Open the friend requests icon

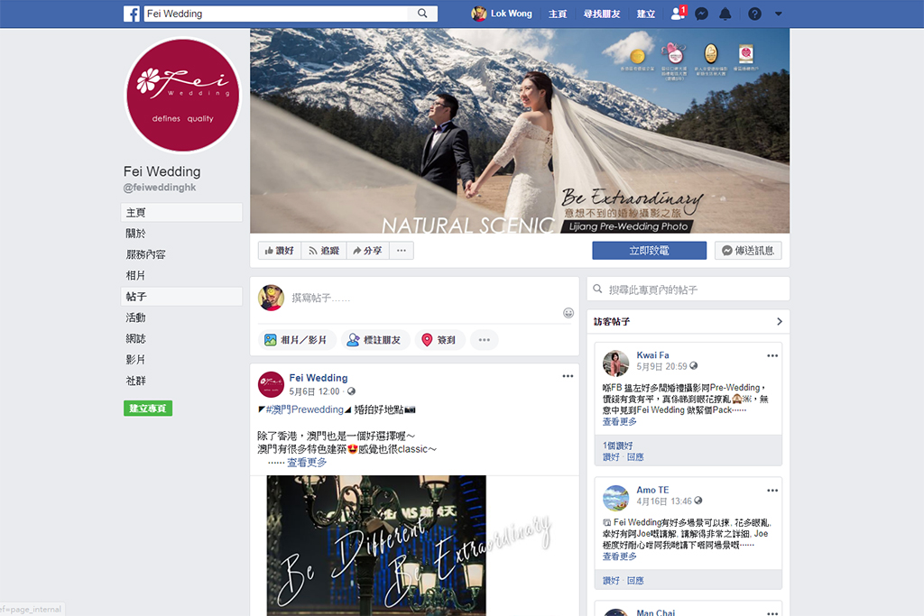(x=679, y=14)
